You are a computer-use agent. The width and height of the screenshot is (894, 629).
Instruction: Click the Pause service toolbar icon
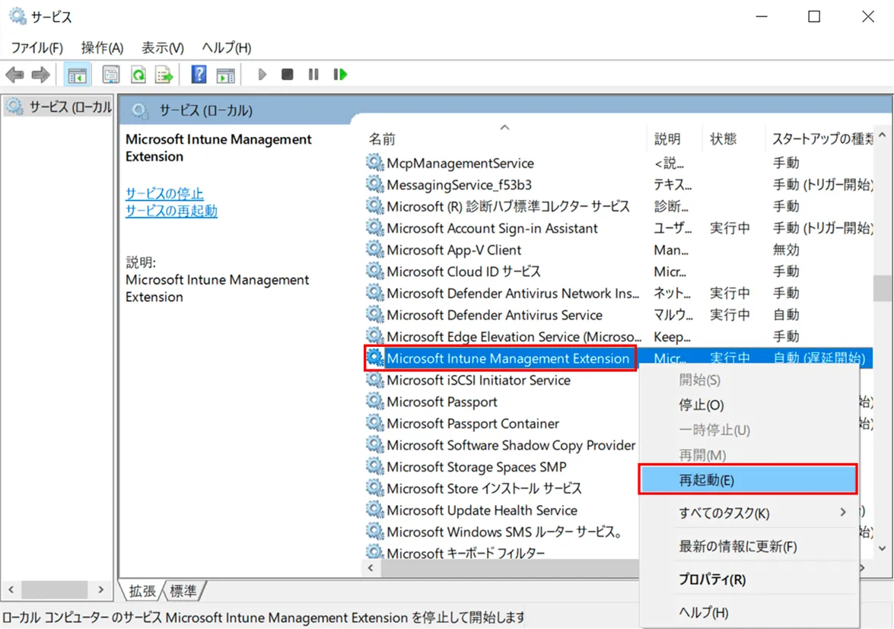pyautogui.click(x=313, y=75)
